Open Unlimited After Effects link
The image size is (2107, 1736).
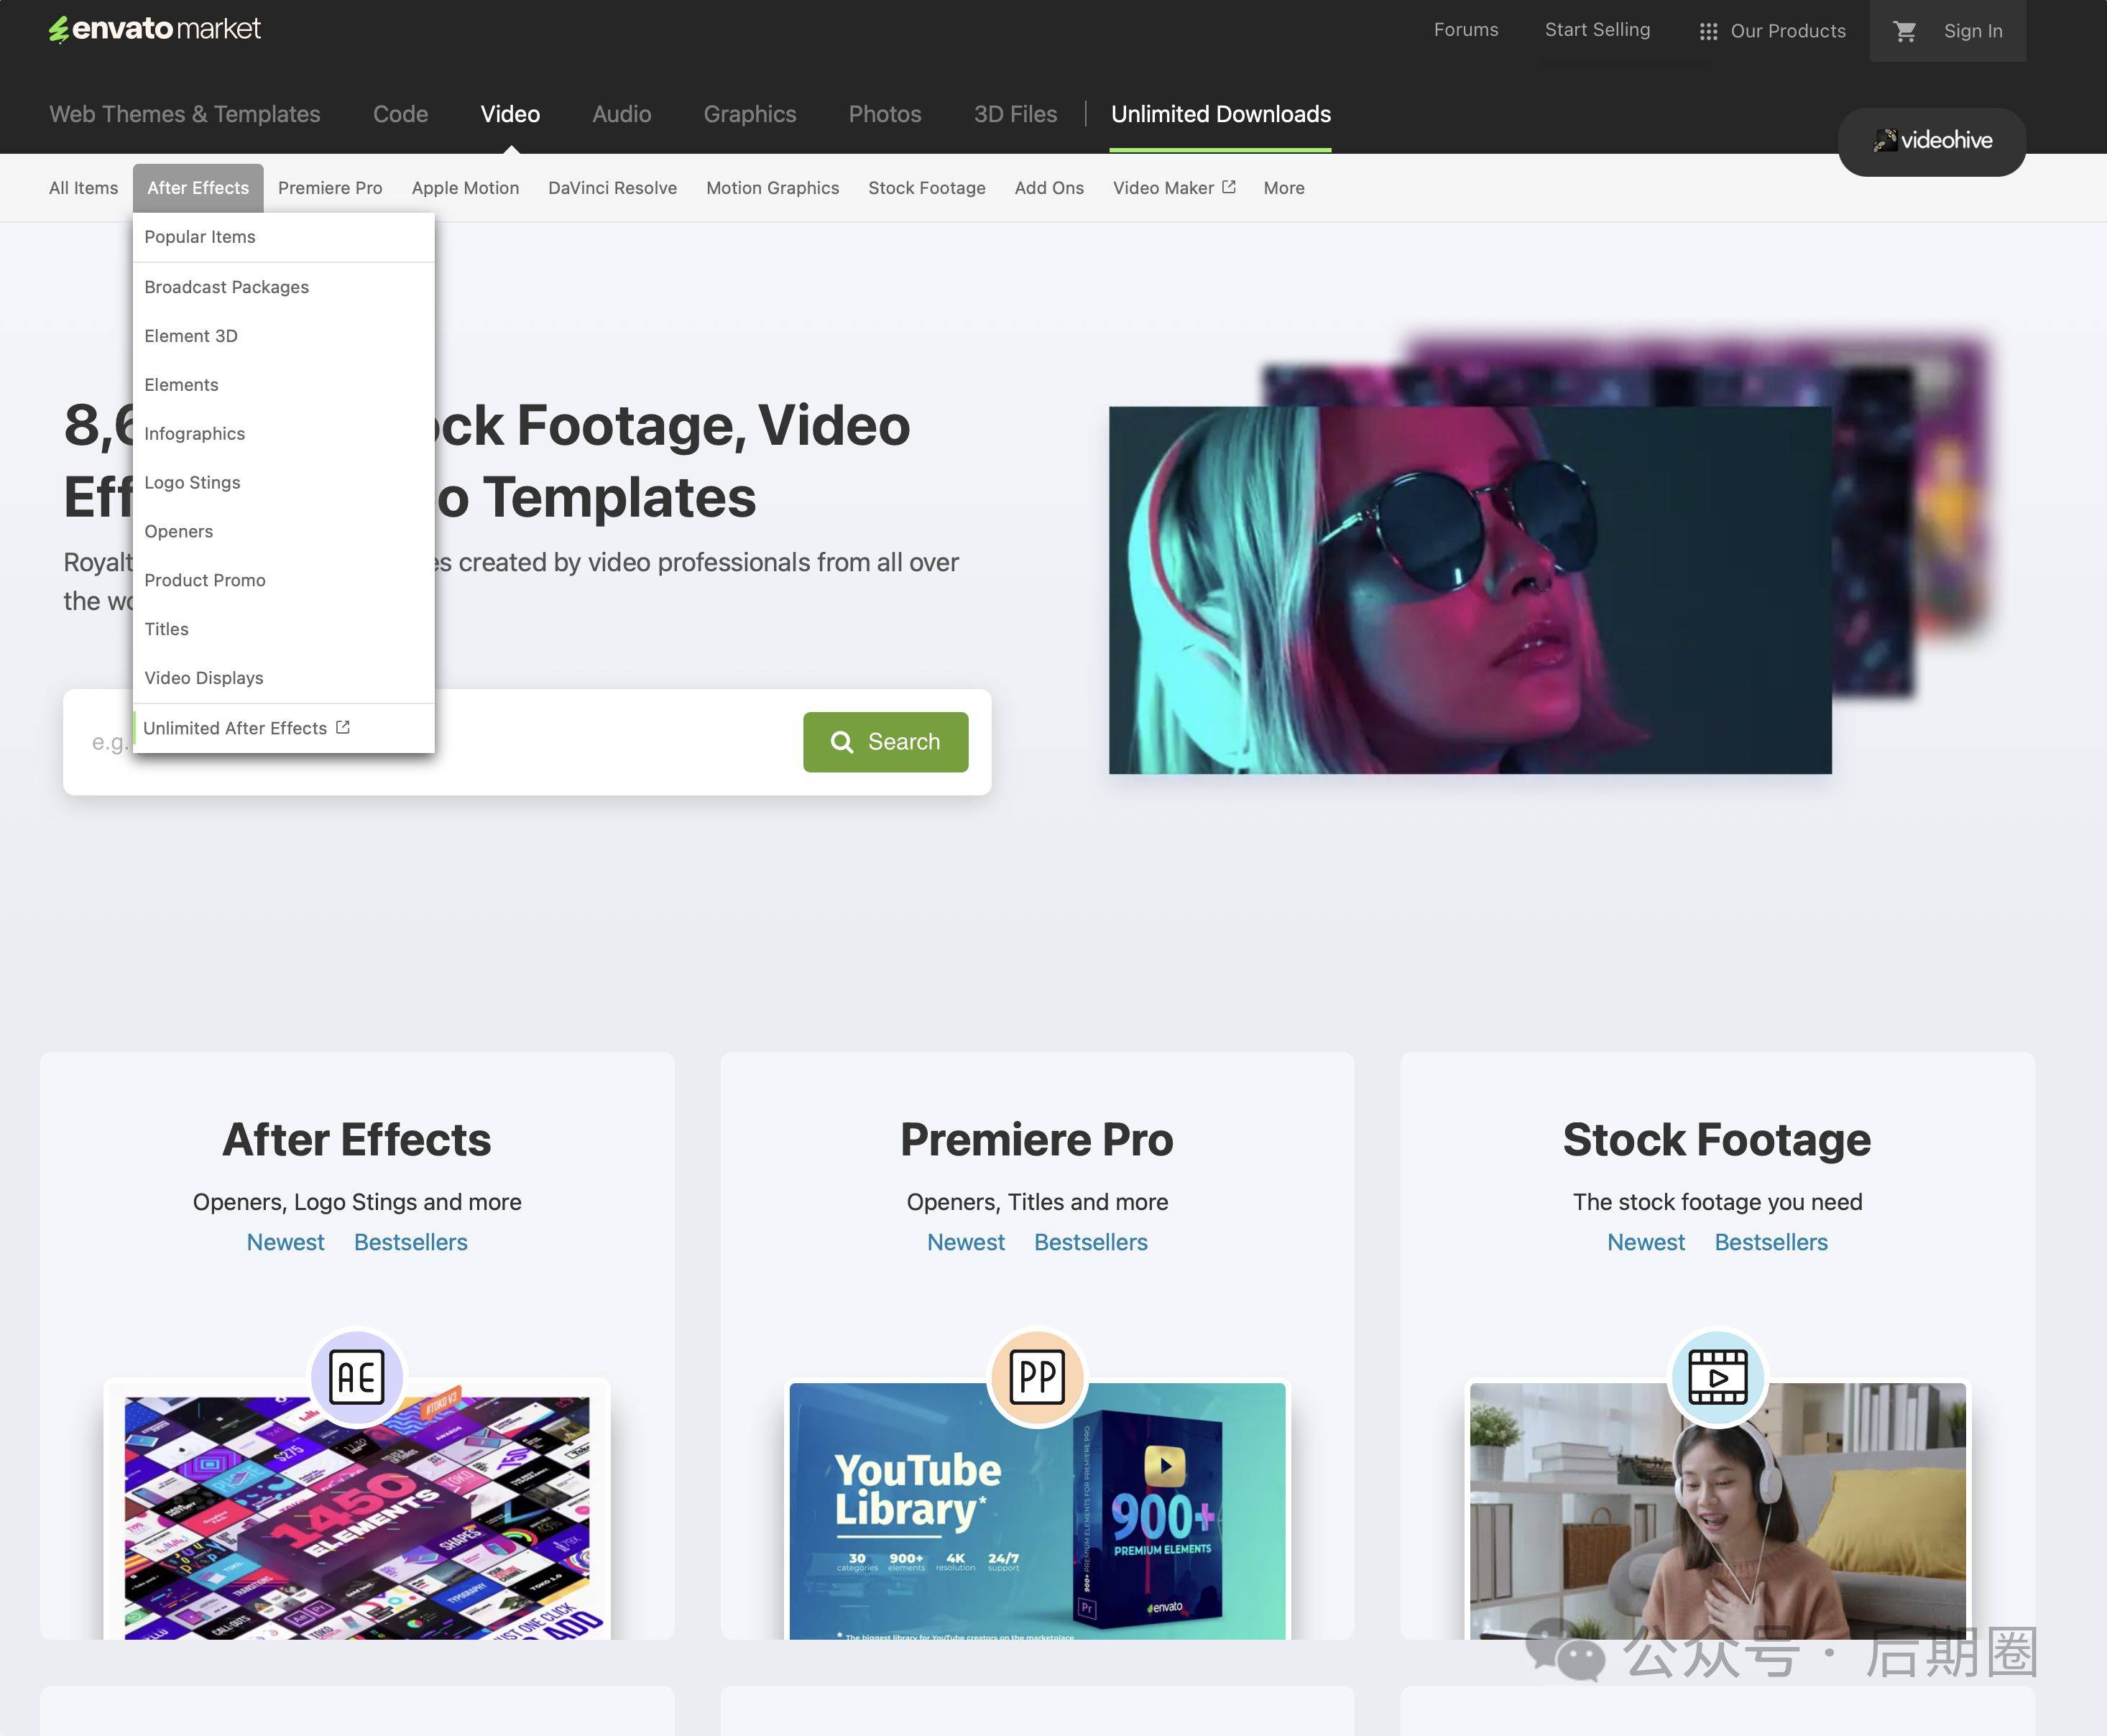pyautogui.click(x=284, y=728)
